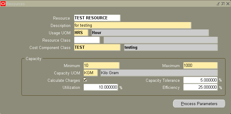Screen dimensions: 231x114
Task: Select the Cost Component Class field
Action: pos(97,47)
